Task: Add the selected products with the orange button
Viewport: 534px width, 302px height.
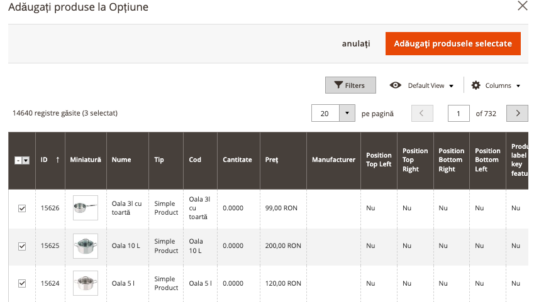Action: (453, 43)
